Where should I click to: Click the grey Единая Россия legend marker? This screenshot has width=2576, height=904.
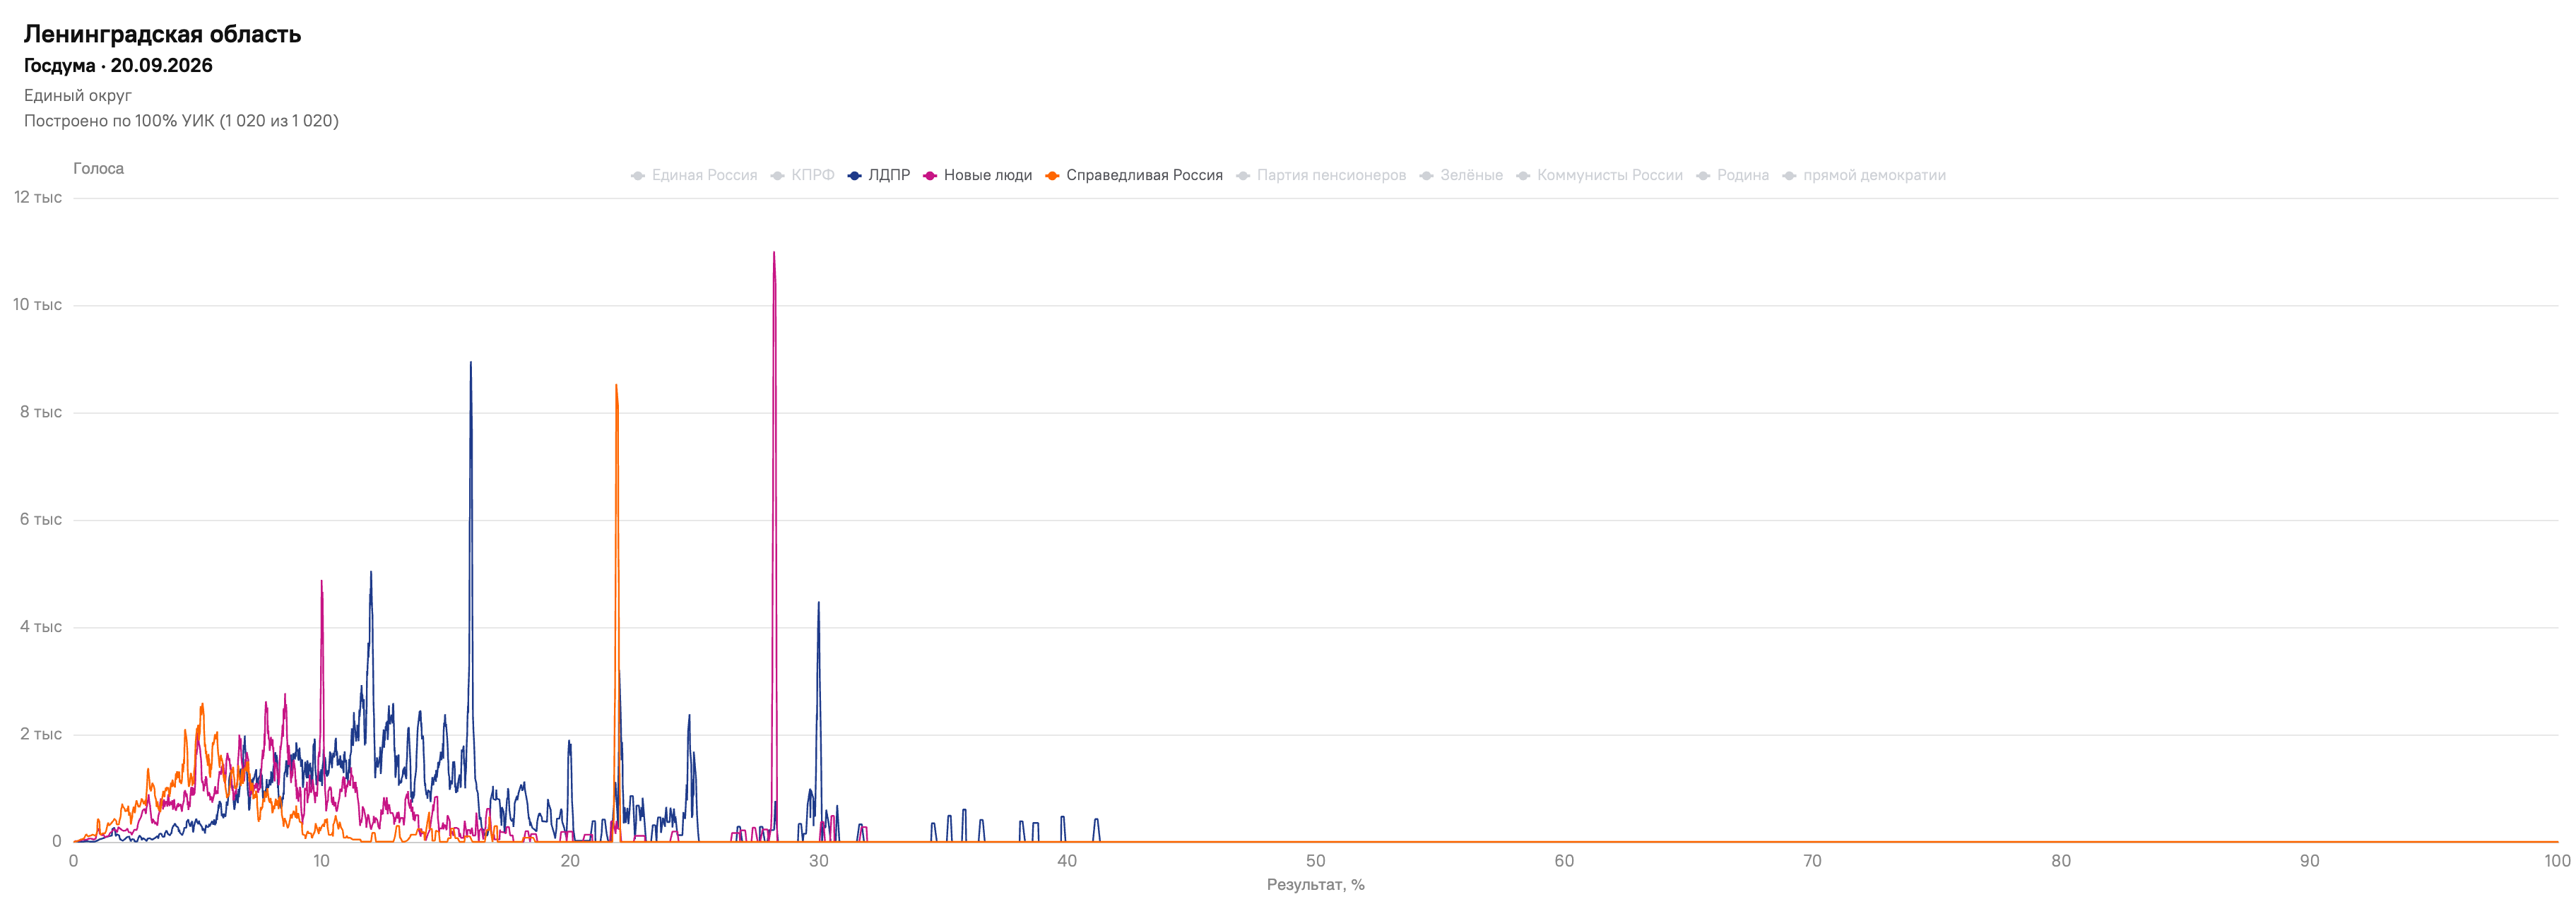click(638, 176)
